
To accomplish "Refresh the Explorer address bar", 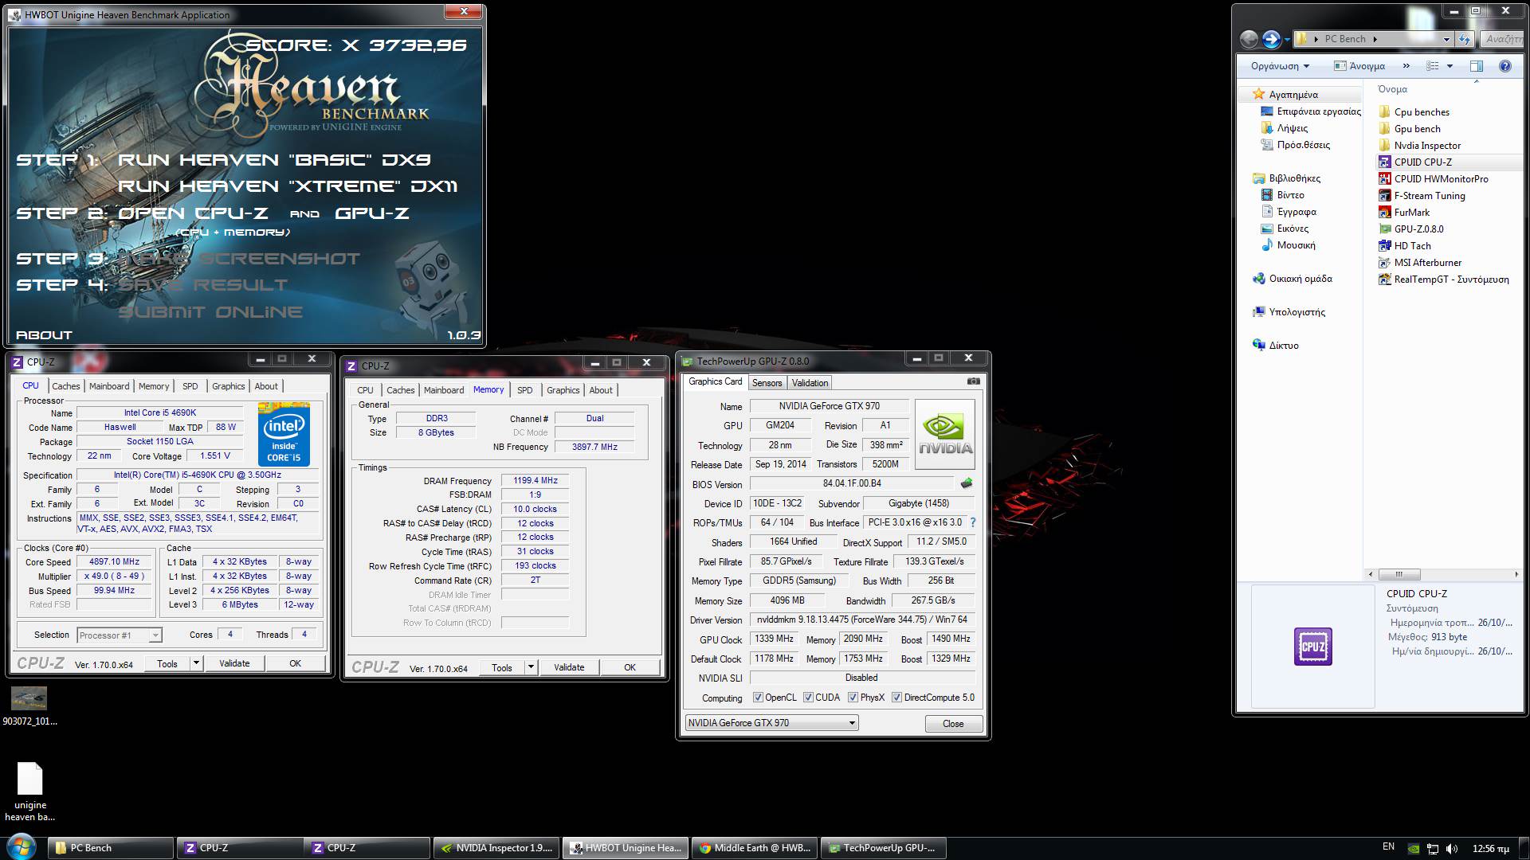I will tap(1464, 39).
